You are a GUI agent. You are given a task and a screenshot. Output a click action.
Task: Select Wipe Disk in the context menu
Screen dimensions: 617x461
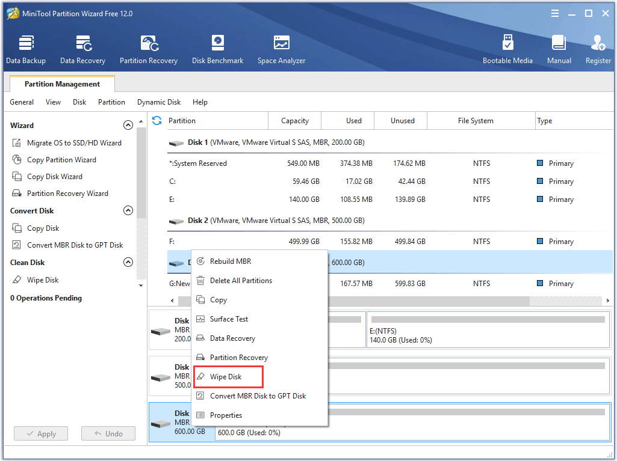coord(259,377)
